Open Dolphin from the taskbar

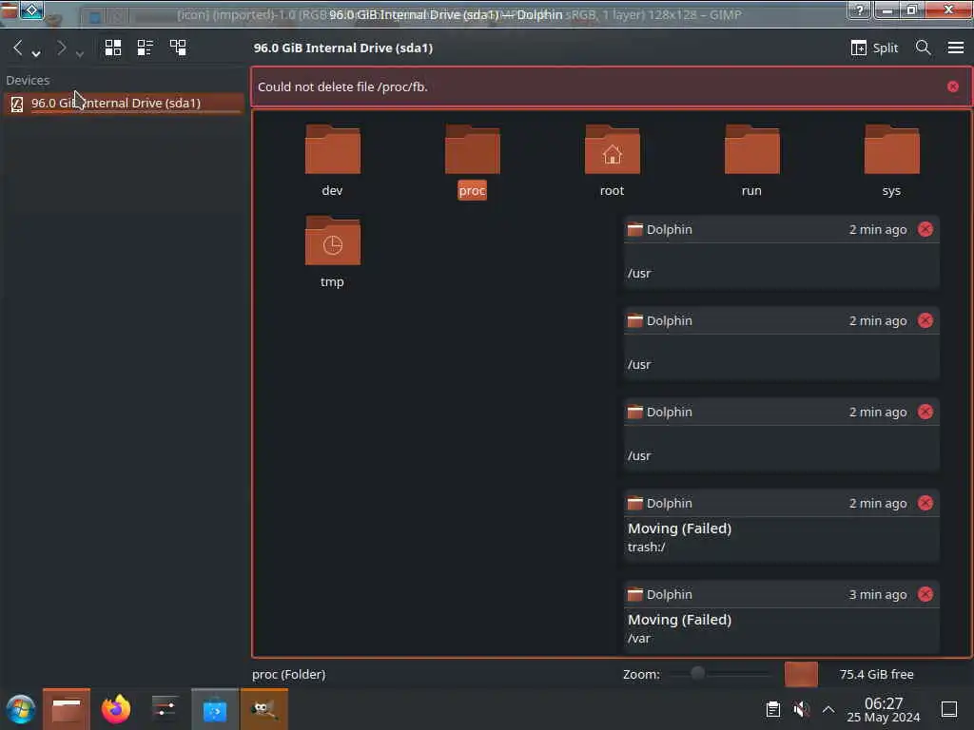[x=67, y=709]
